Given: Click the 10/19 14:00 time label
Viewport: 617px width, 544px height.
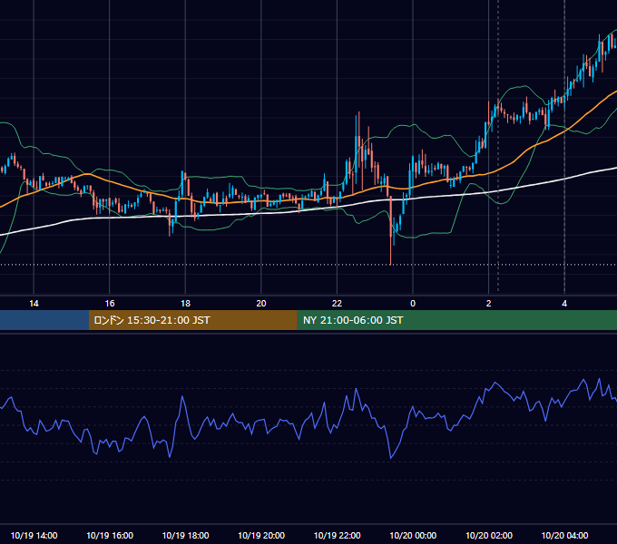Looking at the screenshot, I should coord(34,535).
